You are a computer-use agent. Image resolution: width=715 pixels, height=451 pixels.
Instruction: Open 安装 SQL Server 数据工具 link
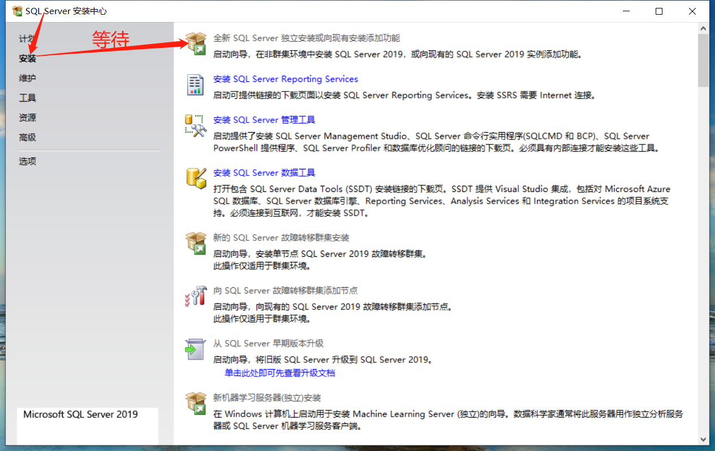(264, 173)
